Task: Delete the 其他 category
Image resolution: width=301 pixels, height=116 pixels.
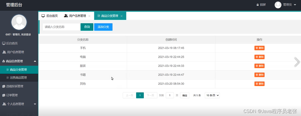Action: (x=259, y=84)
